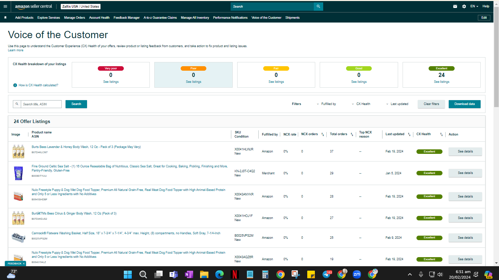Focus the header Search box
Viewport: 499px width, 280px height.
click(x=272, y=7)
